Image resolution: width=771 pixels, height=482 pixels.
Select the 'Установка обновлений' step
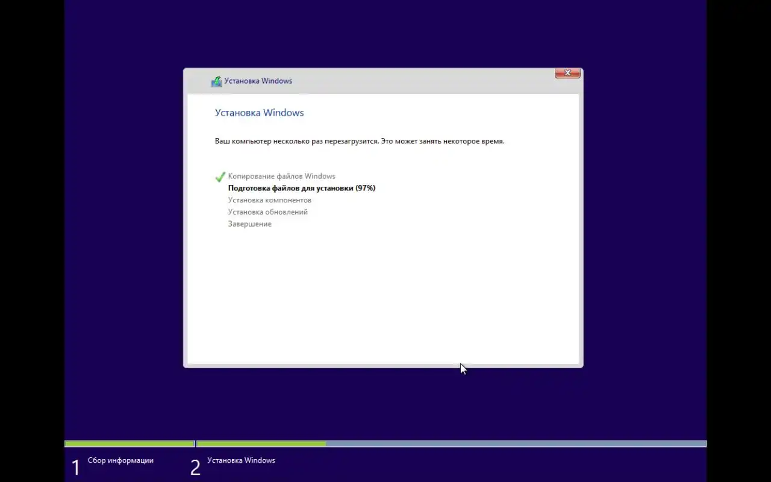(x=267, y=212)
